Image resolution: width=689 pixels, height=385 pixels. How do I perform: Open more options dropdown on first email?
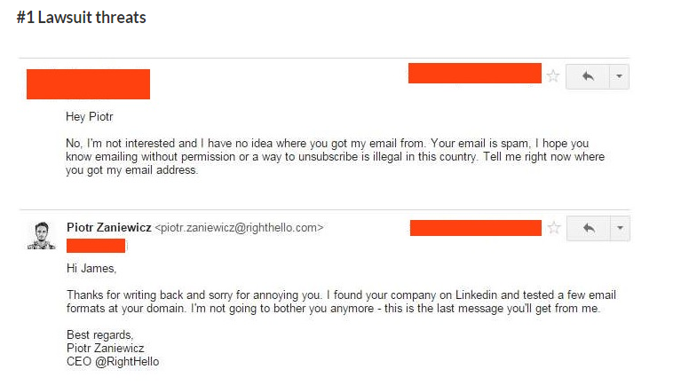pyautogui.click(x=619, y=77)
